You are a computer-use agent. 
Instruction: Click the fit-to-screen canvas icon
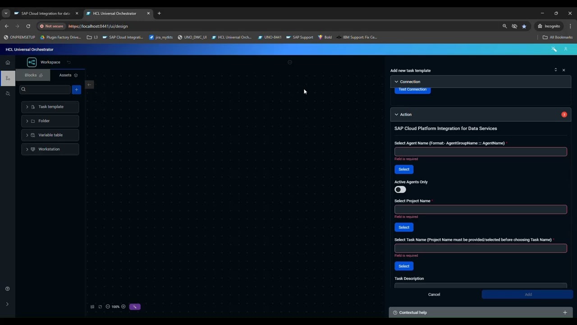(100, 307)
